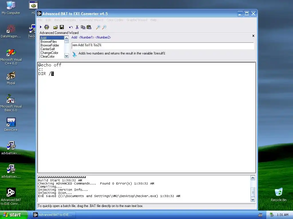This screenshot has width=293, height=219.
Task: Click the @echo off line in editor
Action: tap(50, 65)
